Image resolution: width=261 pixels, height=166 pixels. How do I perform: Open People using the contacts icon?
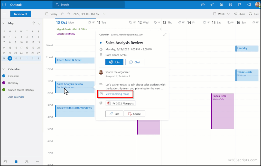(x=27, y=162)
